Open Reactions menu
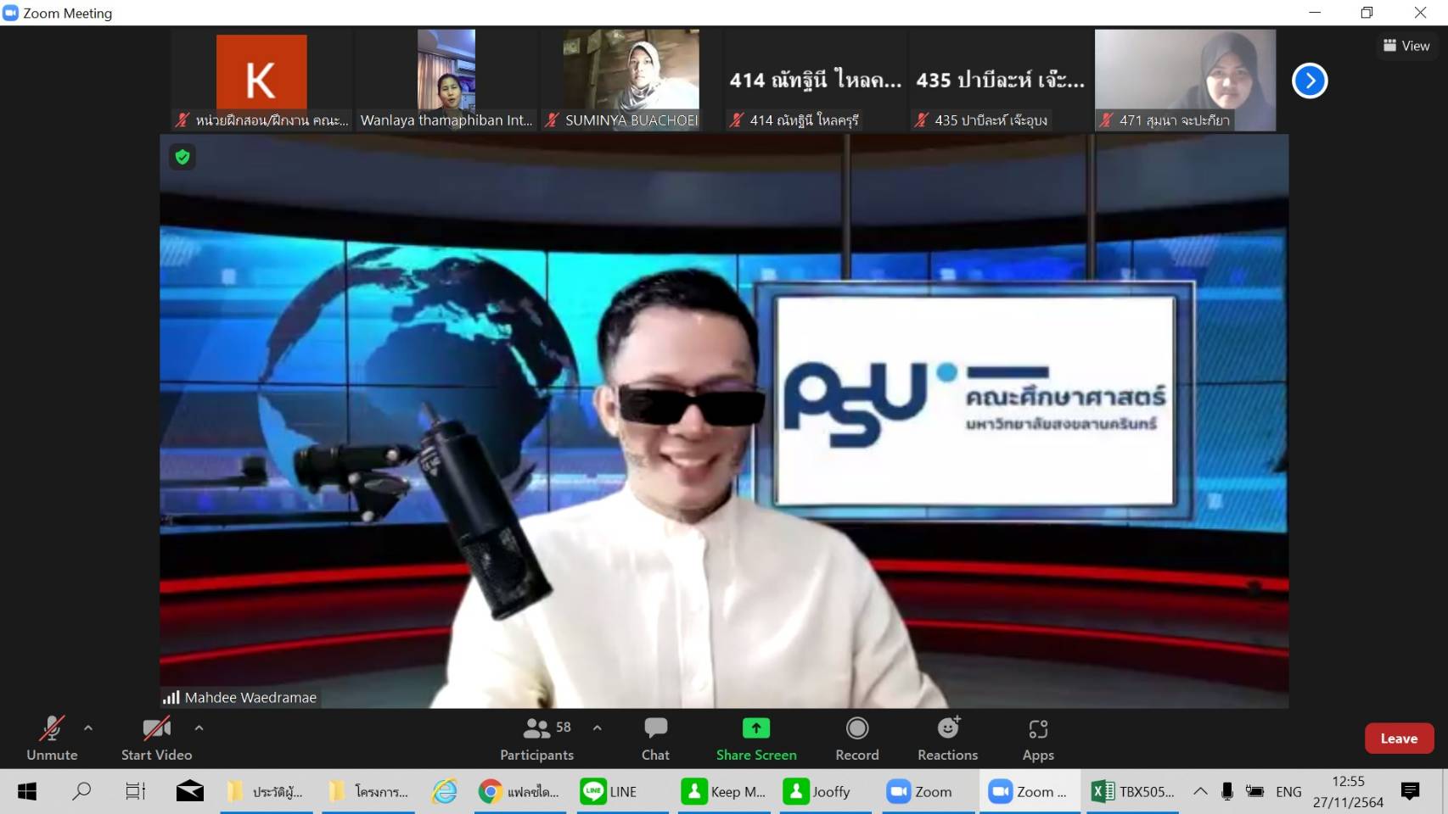 [x=948, y=739]
